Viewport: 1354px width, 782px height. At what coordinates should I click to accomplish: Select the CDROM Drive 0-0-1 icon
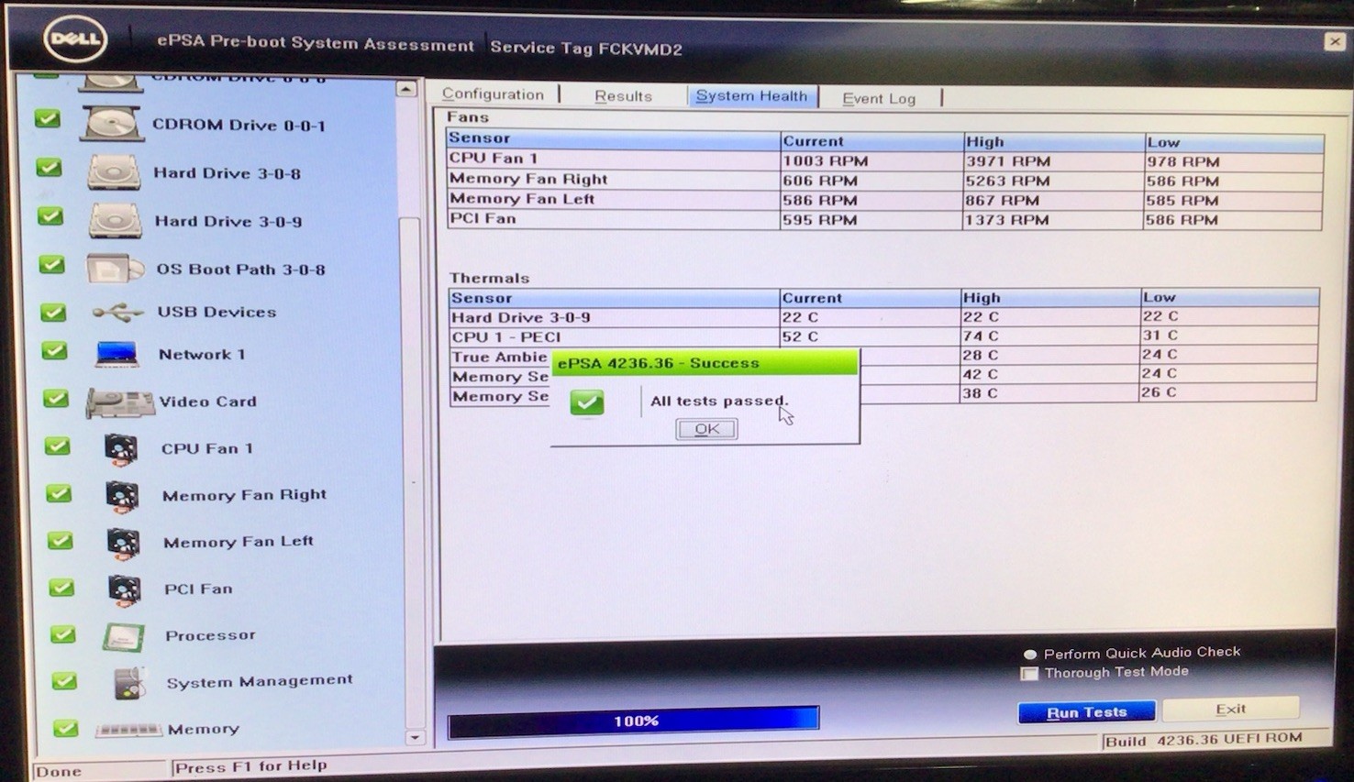click(112, 124)
